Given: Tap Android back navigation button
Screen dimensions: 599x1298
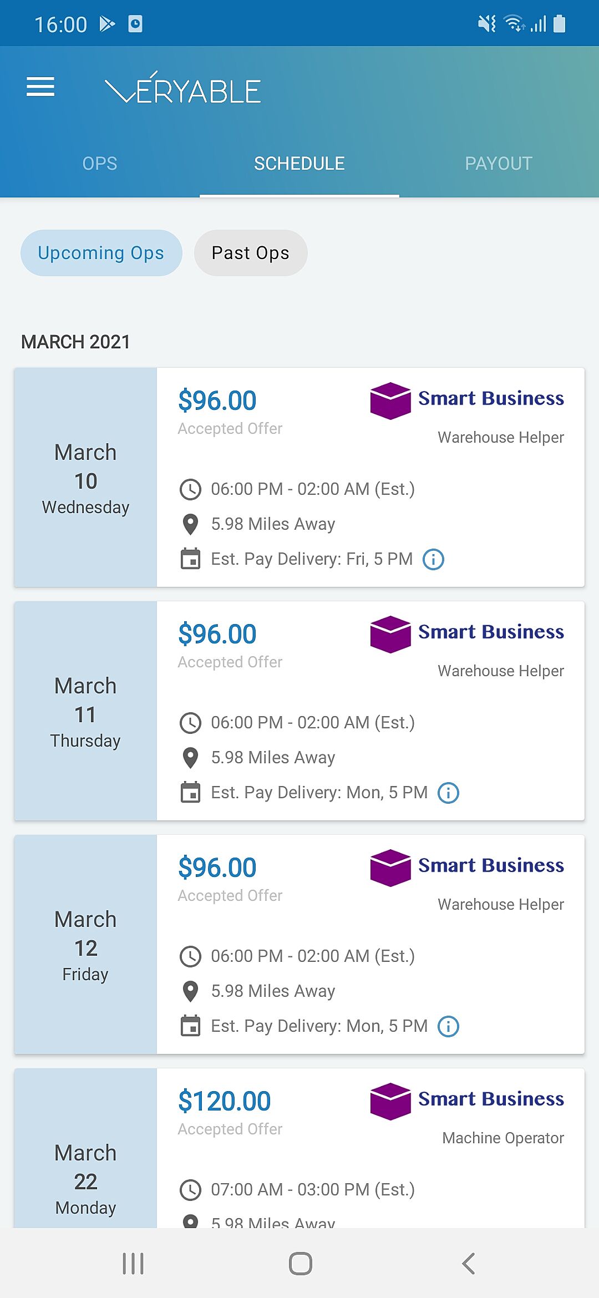Looking at the screenshot, I should click(469, 1264).
